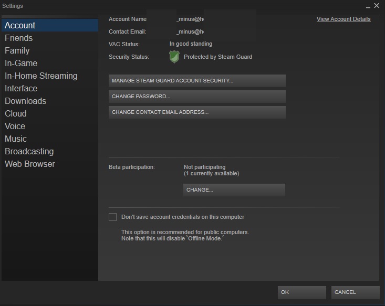Select the Account settings category

50,25
